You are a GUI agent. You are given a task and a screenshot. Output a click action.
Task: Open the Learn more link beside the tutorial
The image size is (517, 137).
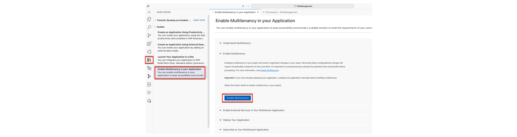point(199,20)
